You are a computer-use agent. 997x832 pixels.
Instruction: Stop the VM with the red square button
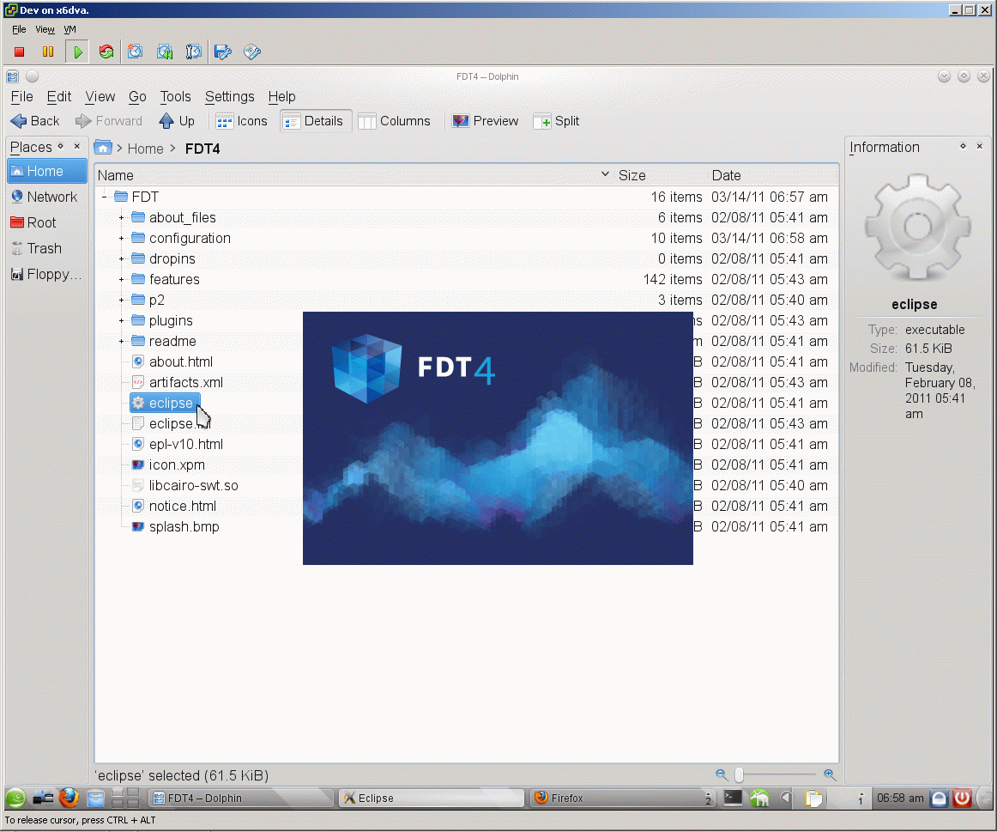point(19,52)
